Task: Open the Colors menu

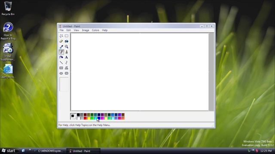Action: pyautogui.click(x=95, y=30)
